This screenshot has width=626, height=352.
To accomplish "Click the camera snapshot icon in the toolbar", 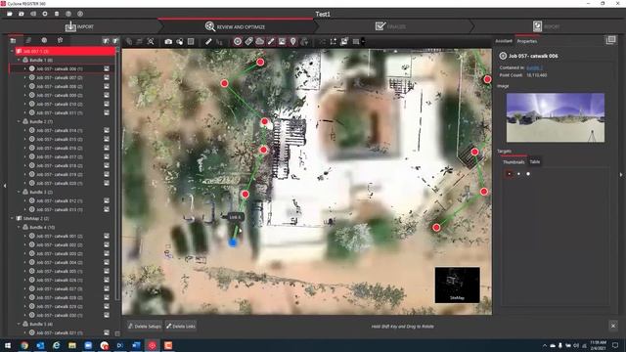I will pyautogui.click(x=168, y=41).
